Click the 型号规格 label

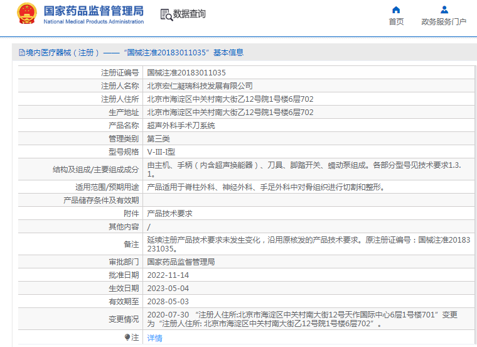(124, 152)
